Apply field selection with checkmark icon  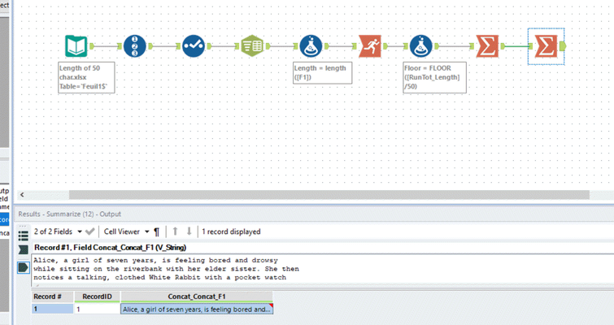(89, 232)
